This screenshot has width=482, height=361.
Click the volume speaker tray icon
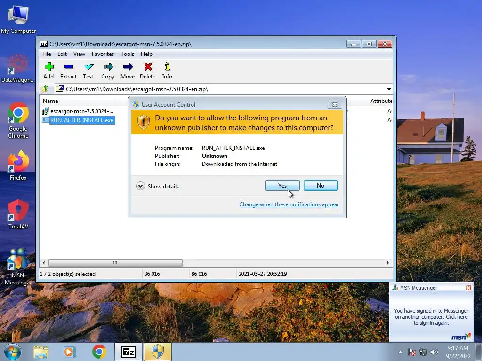click(434, 352)
